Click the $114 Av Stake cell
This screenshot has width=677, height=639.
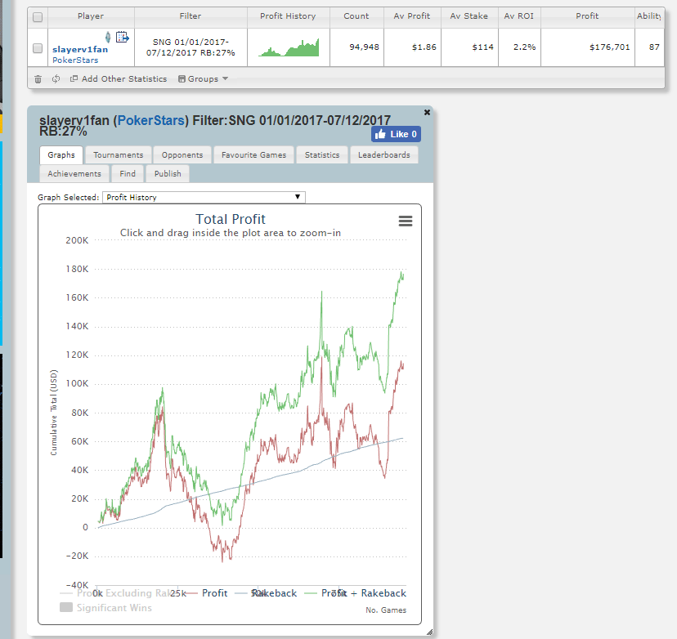(469, 47)
